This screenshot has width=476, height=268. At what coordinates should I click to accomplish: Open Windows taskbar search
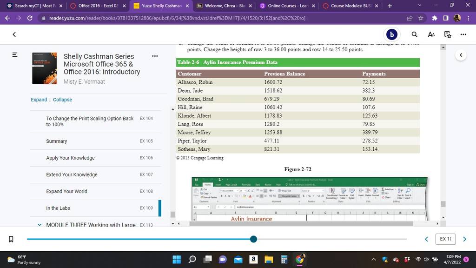[x=192, y=259]
